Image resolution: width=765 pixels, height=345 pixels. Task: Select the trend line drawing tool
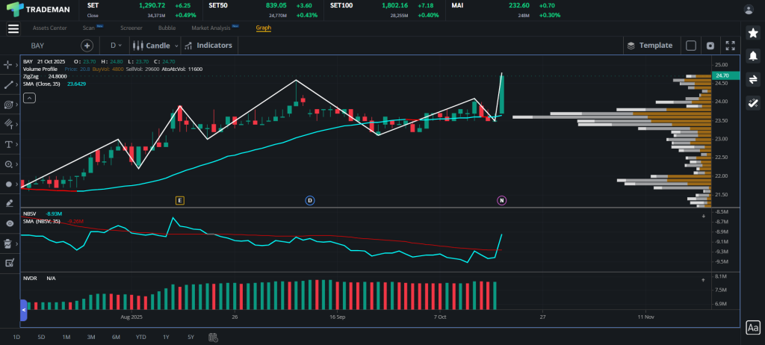coord(9,85)
